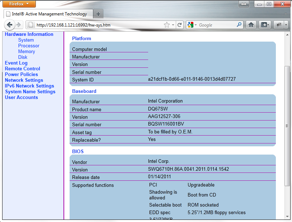
Task: Click the page identity icon in URL bar
Action: [30, 25]
